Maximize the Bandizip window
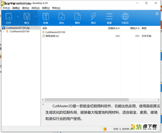 [146, 3]
